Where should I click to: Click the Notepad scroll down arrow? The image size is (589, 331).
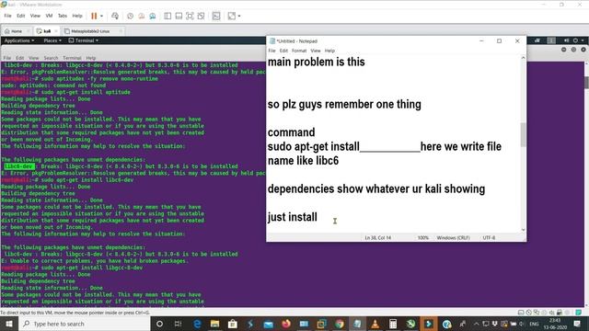(x=523, y=230)
